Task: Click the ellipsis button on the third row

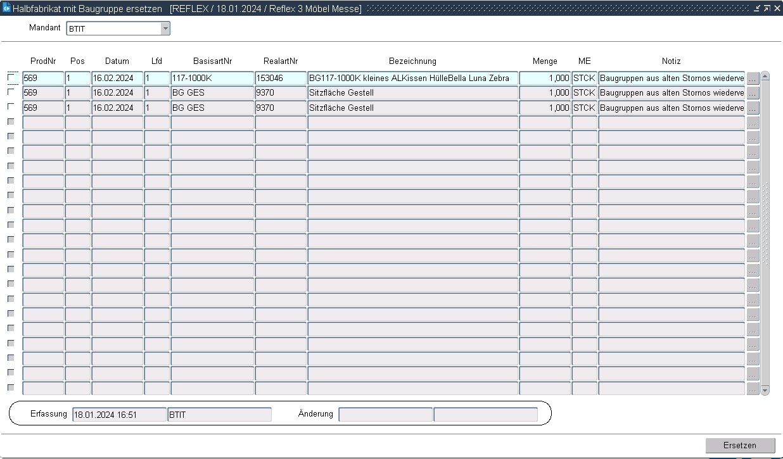Action: (753, 108)
